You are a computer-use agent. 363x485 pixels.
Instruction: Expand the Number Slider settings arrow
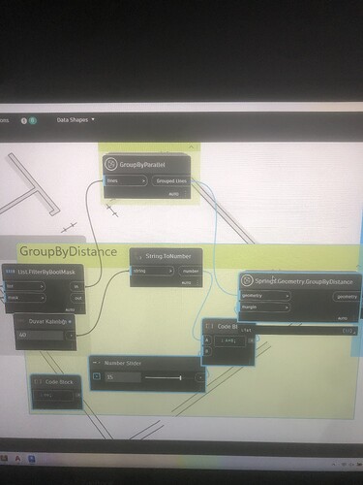coord(97,376)
